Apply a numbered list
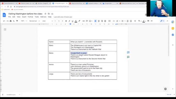 click(117, 21)
